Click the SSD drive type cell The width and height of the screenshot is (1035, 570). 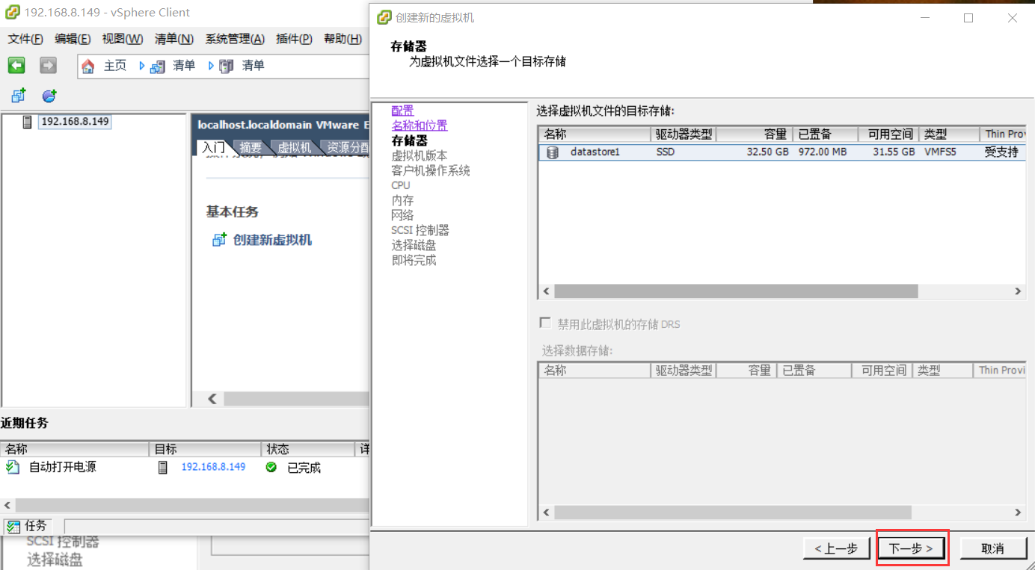click(x=666, y=152)
